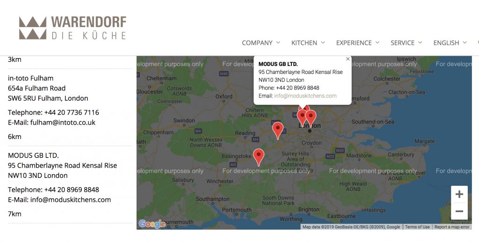The height and width of the screenshot is (243, 479).
Task: Expand the COMPANY dropdown menu
Action: coord(261,43)
